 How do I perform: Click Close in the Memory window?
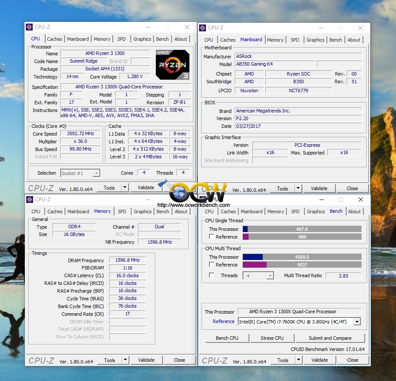pyautogui.click(x=179, y=360)
